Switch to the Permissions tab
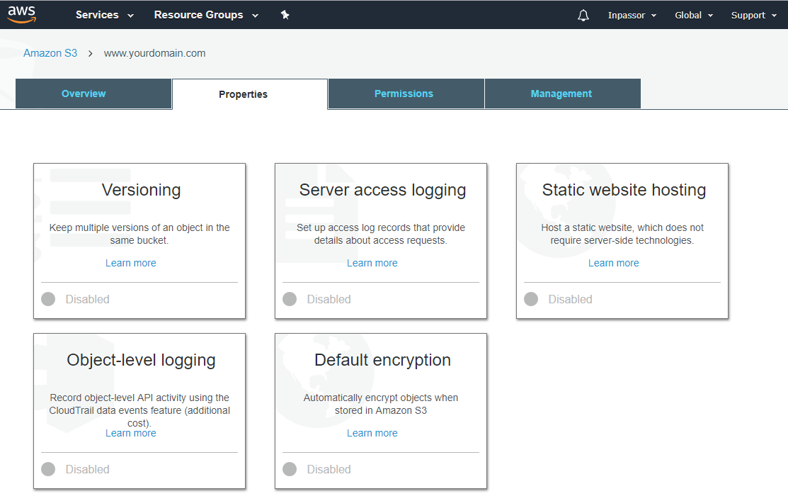The image size is (788, 501). [404, 94]
